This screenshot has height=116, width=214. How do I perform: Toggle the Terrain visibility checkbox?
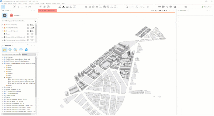[x=33, y=34]
